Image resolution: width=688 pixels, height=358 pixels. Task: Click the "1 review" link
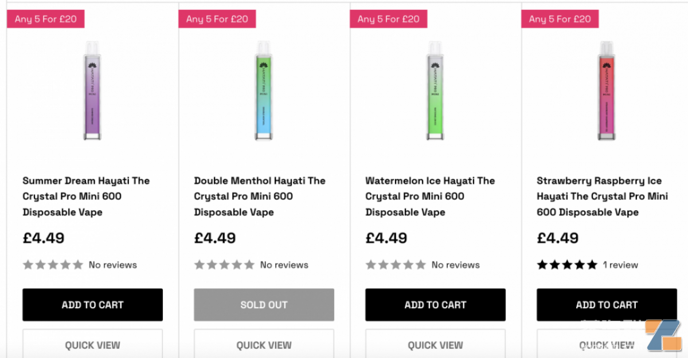(620, 265)
